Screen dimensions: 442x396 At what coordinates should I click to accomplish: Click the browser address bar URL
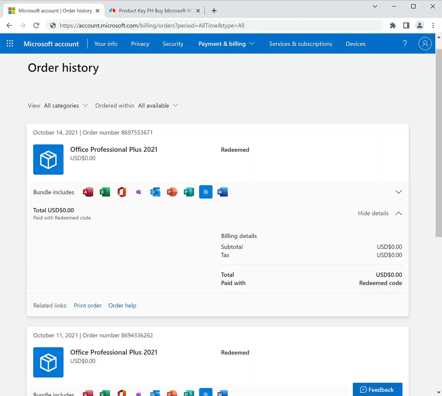click(x=152, y=25)
